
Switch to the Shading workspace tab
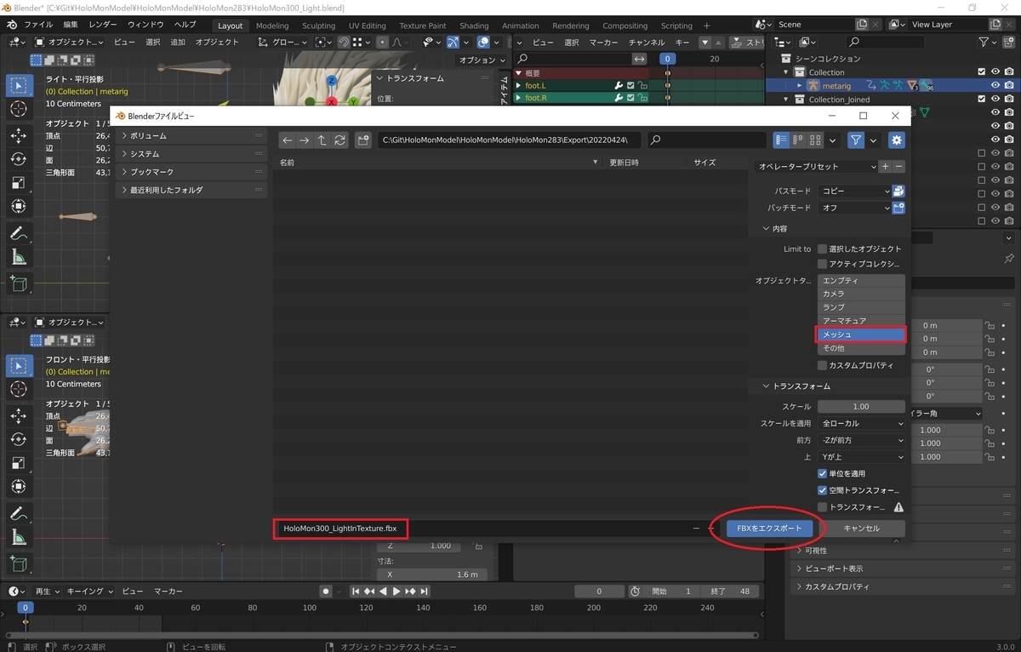point(474,26)
